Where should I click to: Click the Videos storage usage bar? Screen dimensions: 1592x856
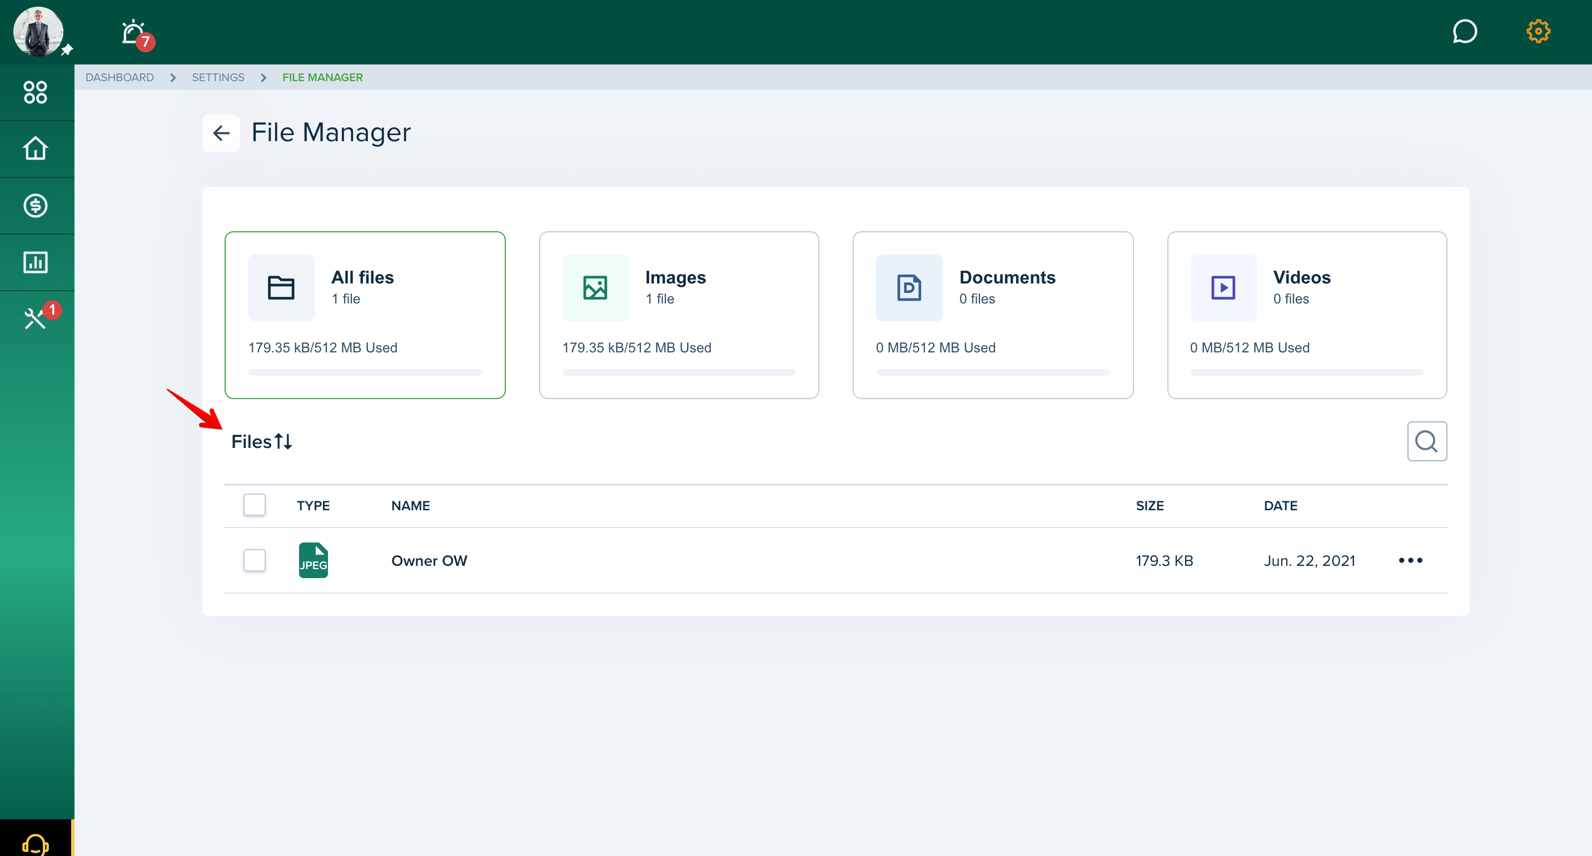tap(1307, 372)
